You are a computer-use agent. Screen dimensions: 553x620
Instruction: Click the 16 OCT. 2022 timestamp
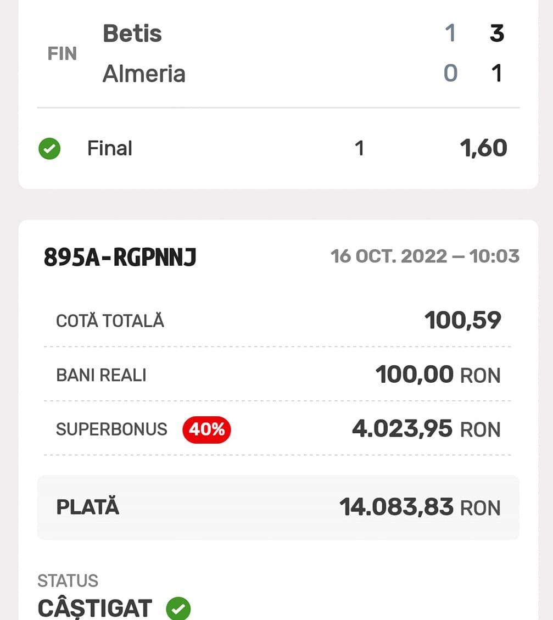point(424,256)
